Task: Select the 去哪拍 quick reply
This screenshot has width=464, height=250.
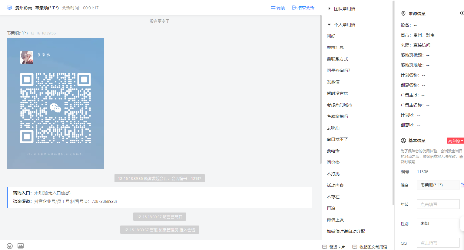Action: pyautogui.click(x=333, y=128)
